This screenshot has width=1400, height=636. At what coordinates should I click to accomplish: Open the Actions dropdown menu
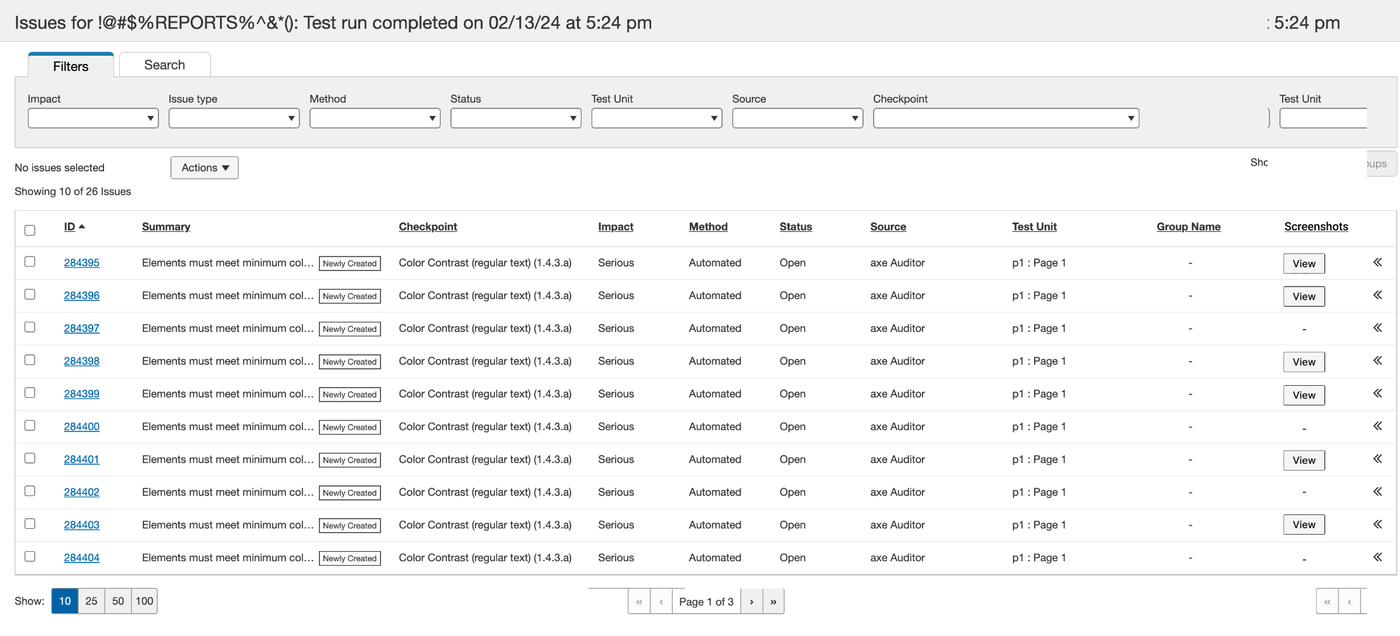pyautogui.click(x=204, y=168)
